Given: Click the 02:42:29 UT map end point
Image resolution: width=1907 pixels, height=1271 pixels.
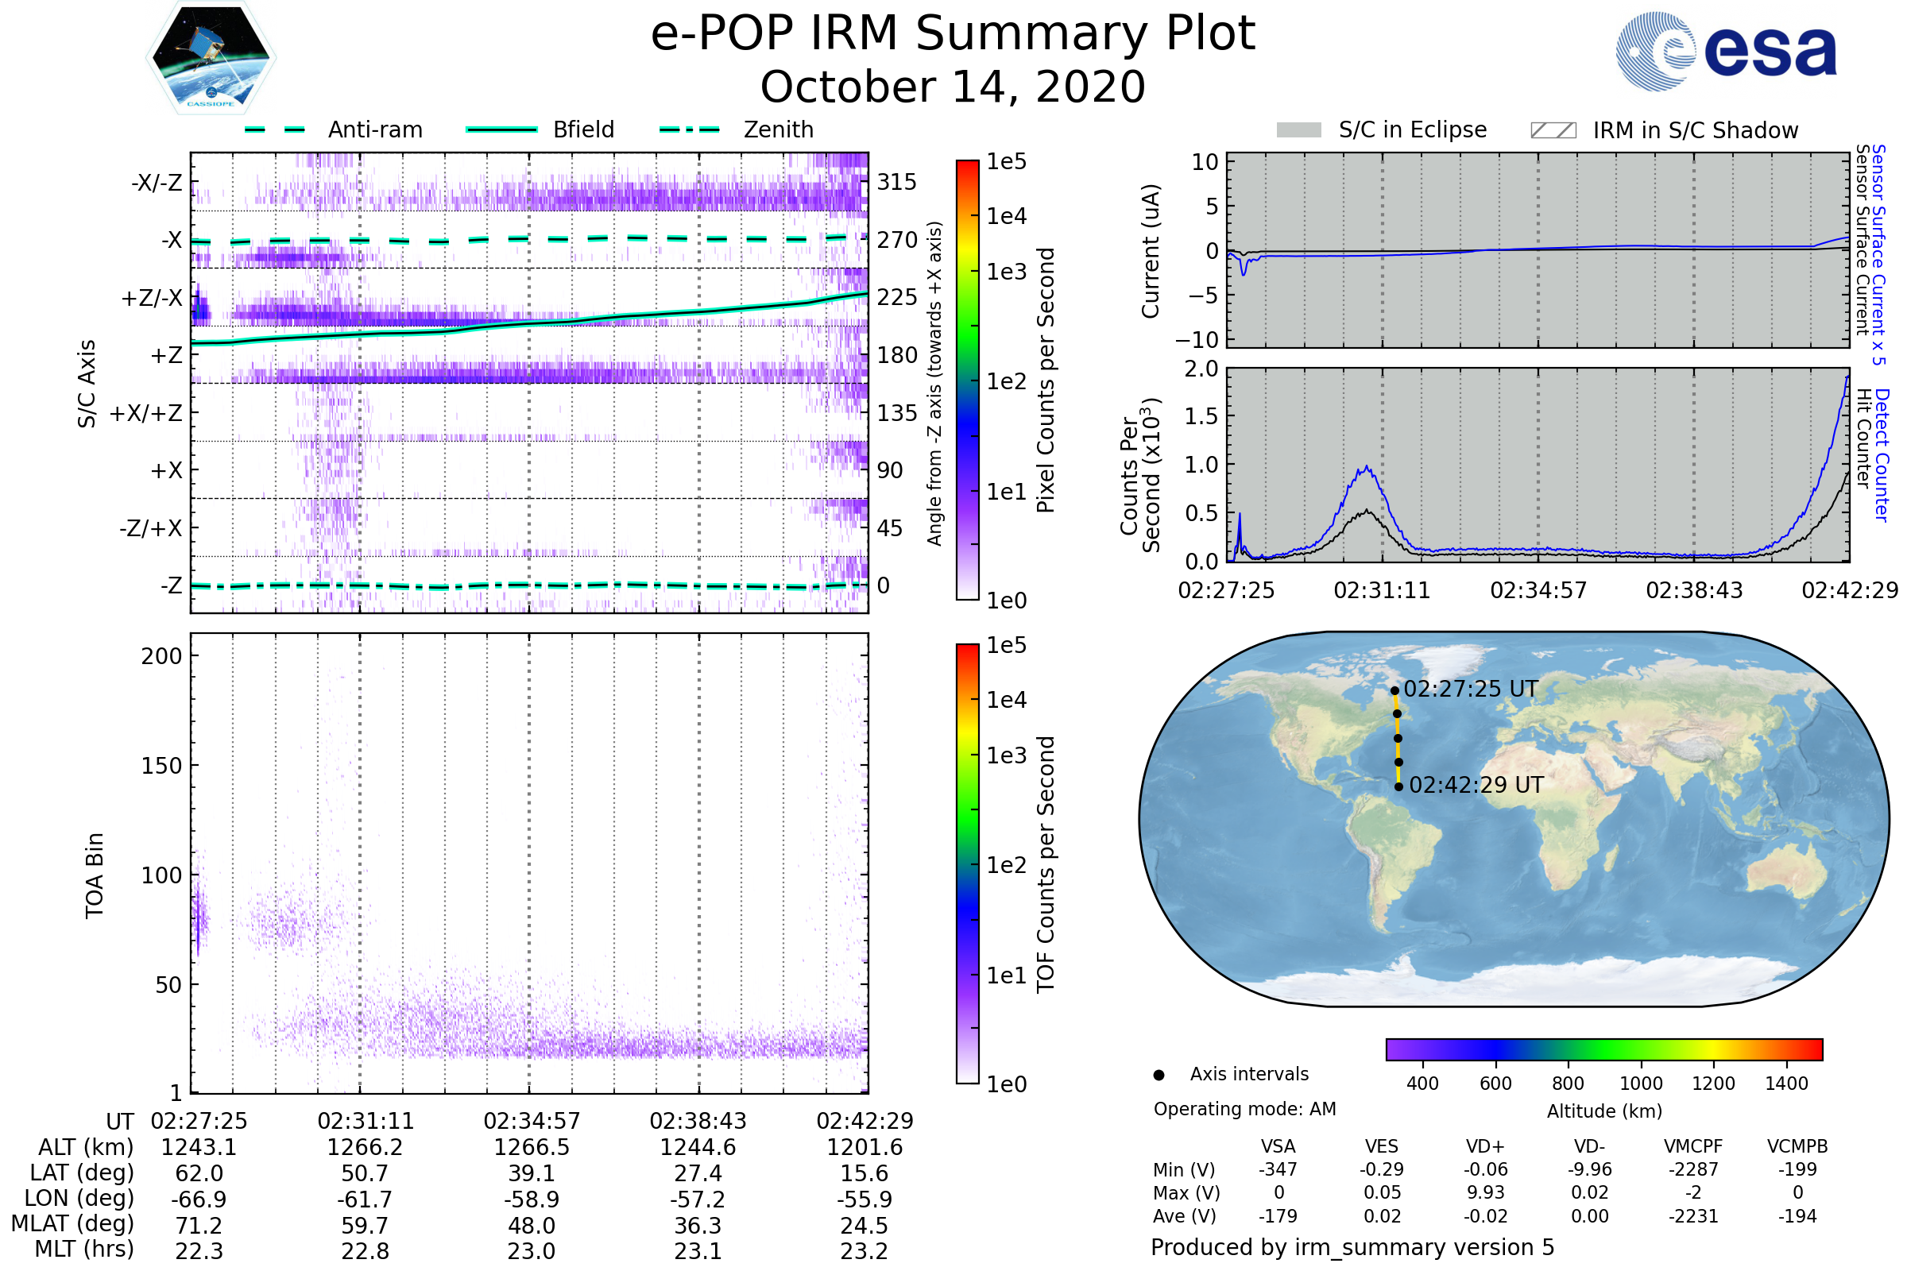Looking at the screenshot, I should (x=1398, y=786).
